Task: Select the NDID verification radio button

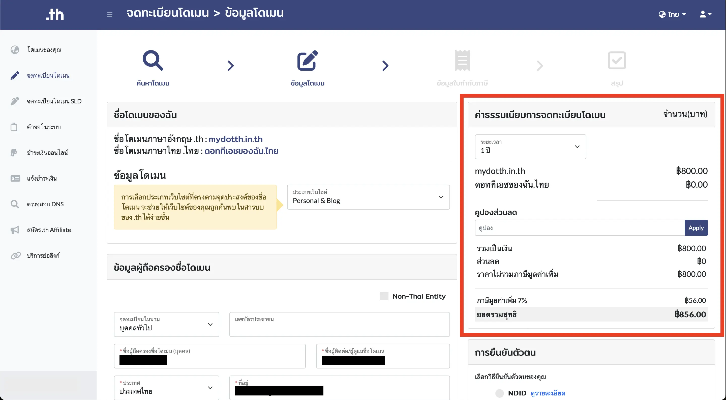Action: tap(499, 393)
